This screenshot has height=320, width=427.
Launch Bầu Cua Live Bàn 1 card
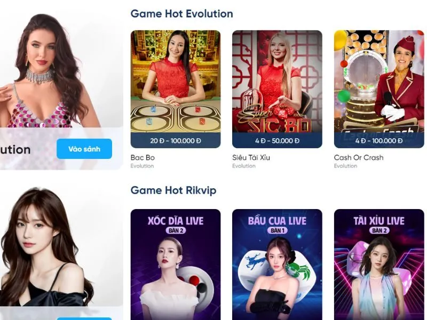click(277, 265)
